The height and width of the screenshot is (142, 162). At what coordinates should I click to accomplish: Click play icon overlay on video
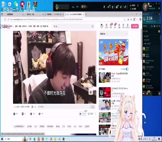(91, 92)
